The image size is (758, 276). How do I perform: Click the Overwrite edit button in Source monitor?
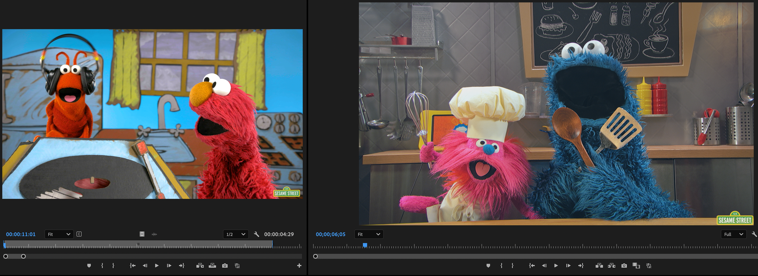pos(212,266)
